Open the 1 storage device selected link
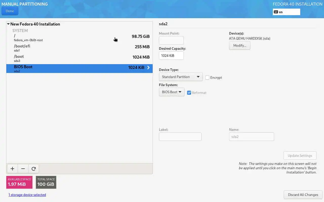Screen dimensions: 324x202 click(x=27, y=195)
